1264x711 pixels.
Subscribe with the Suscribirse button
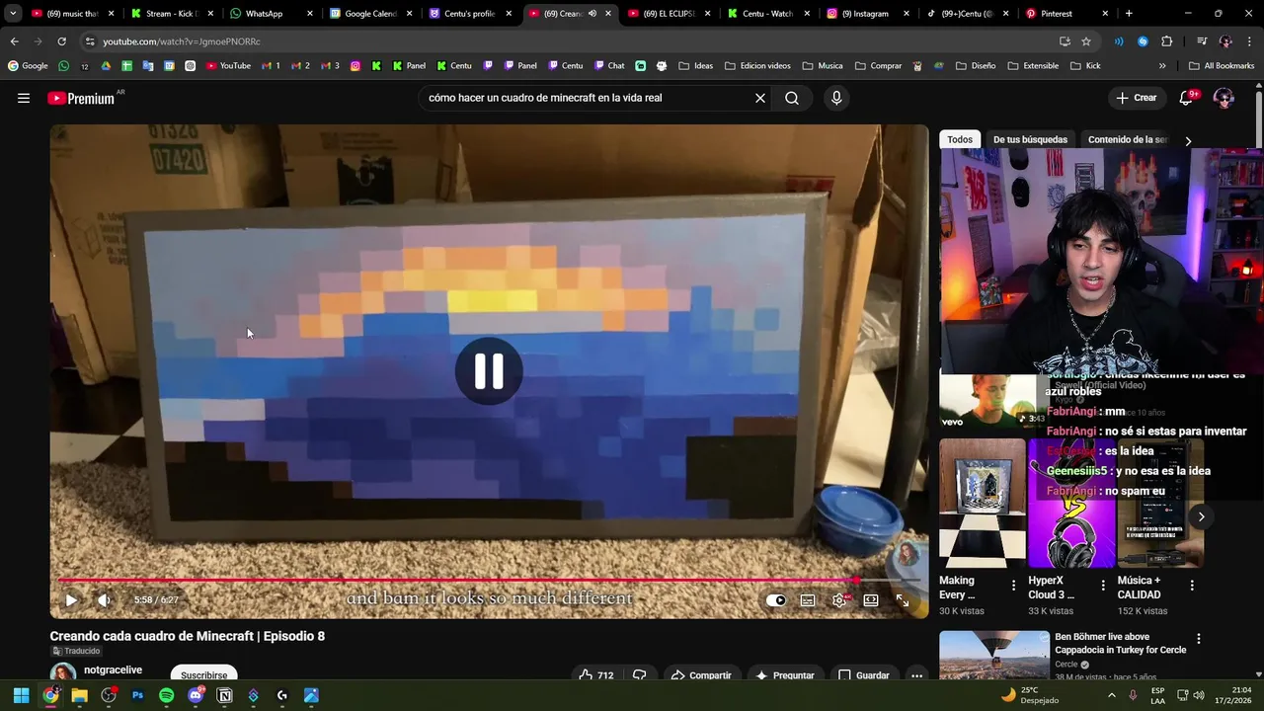pos(204,675)
